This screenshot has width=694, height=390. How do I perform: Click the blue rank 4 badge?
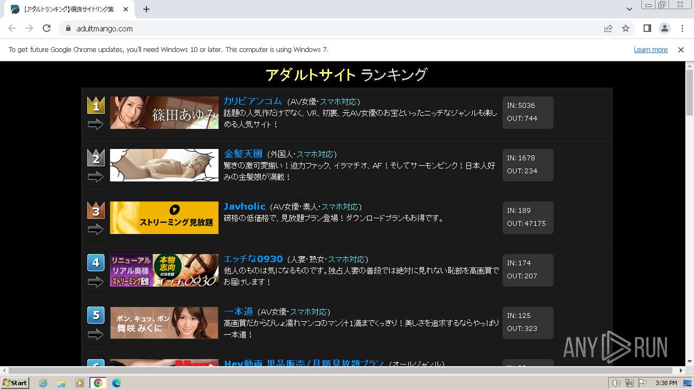click(96, 263)
